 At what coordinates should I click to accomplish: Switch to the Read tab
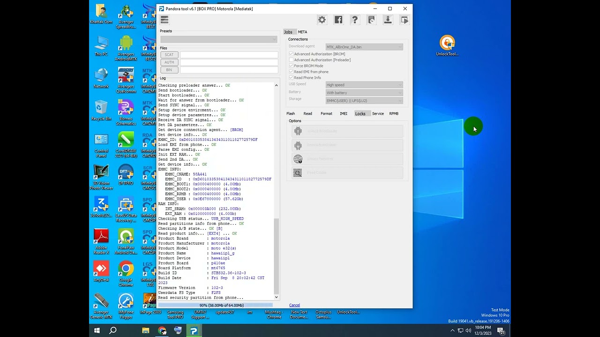[x=307, y=113]
